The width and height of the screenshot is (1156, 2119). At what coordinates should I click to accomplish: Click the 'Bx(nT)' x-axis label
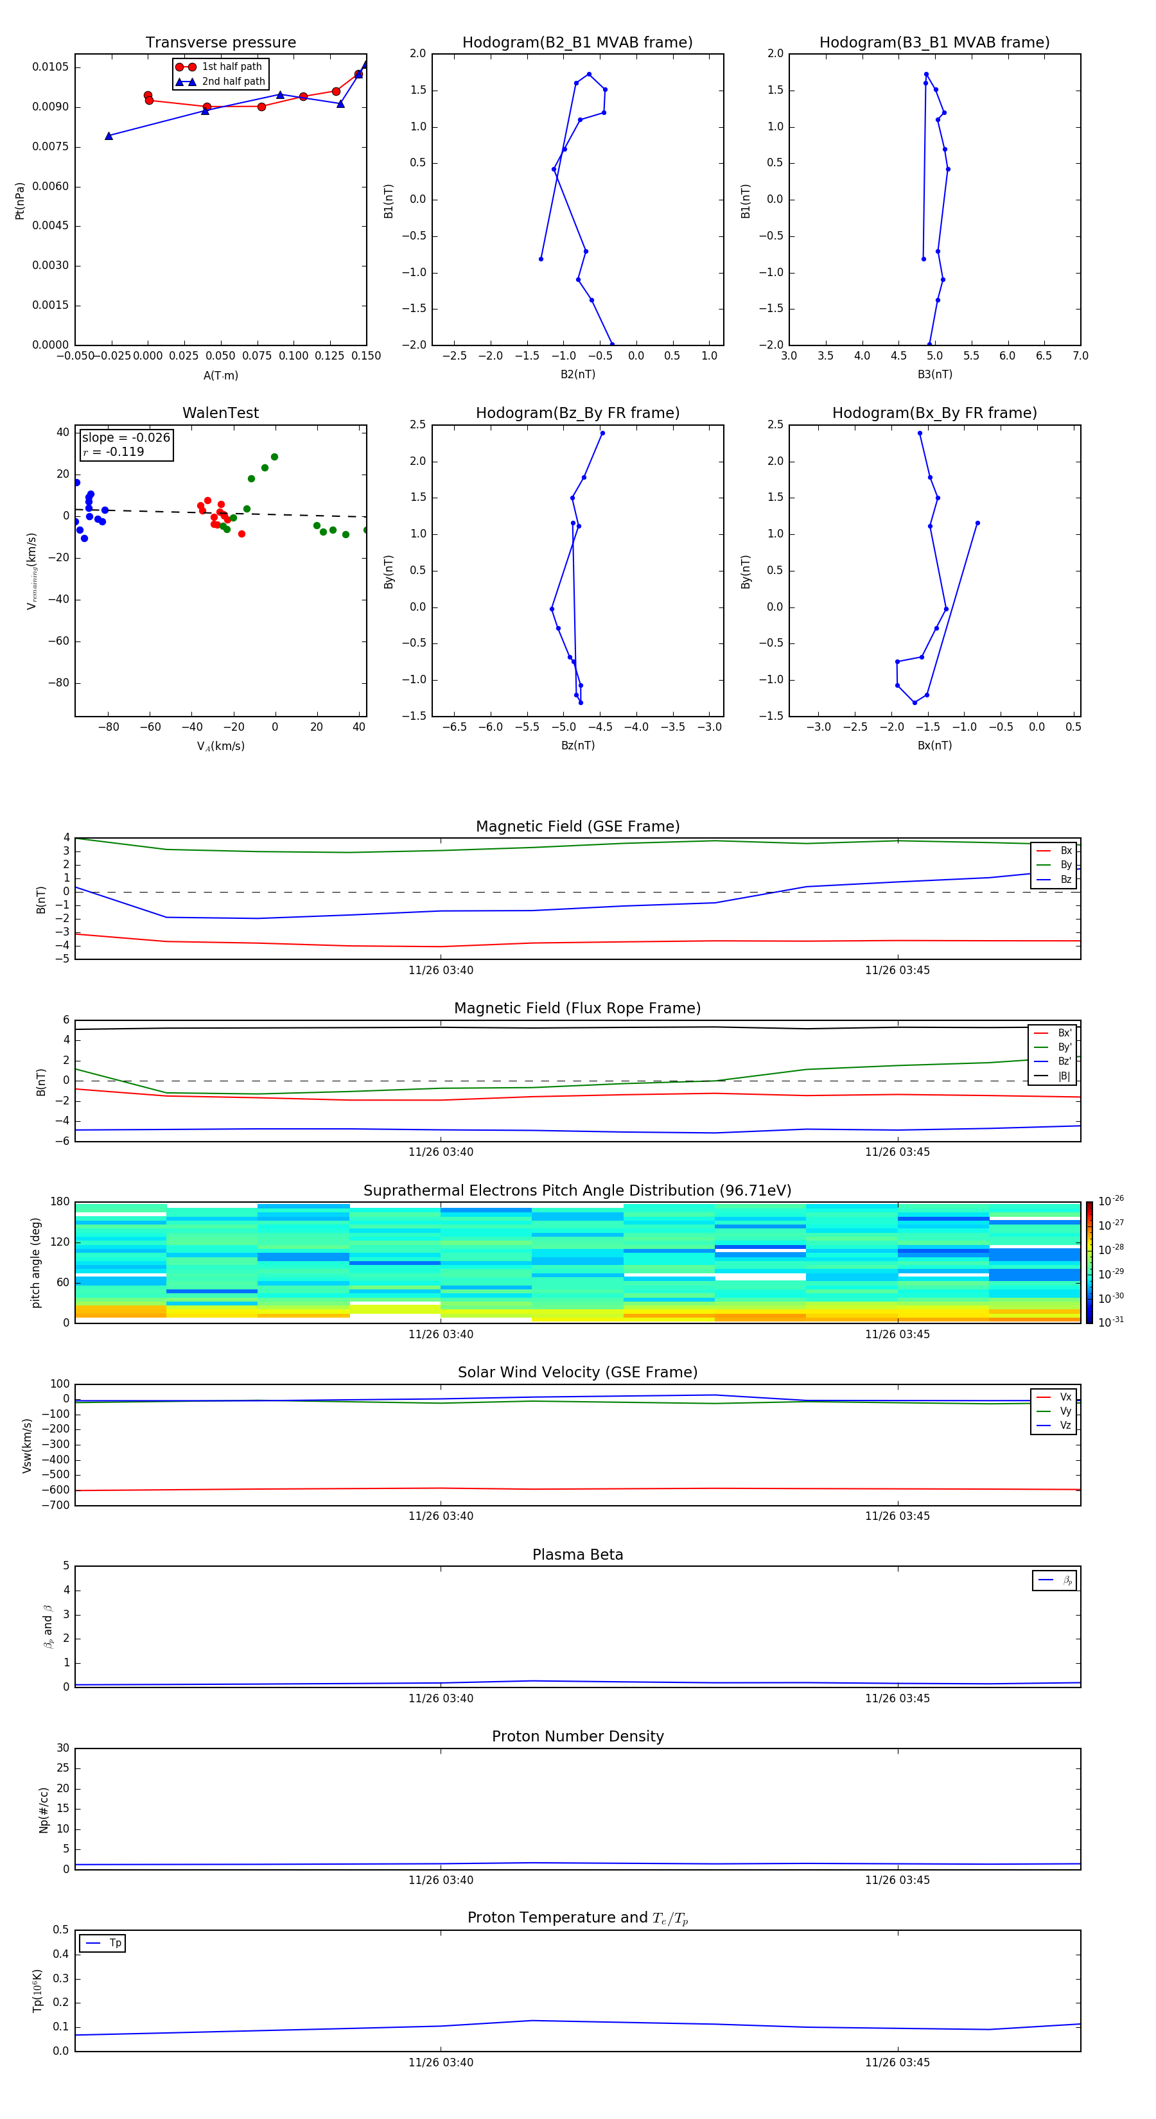click(934, 746)
